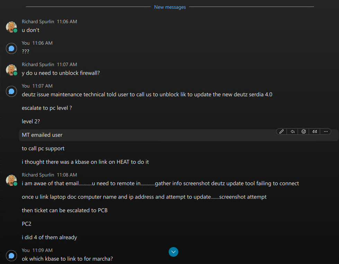Click your chat avatar icon at 11:07 AM
The height and width of the screenshot is (264, 339).
coord(11,91)
